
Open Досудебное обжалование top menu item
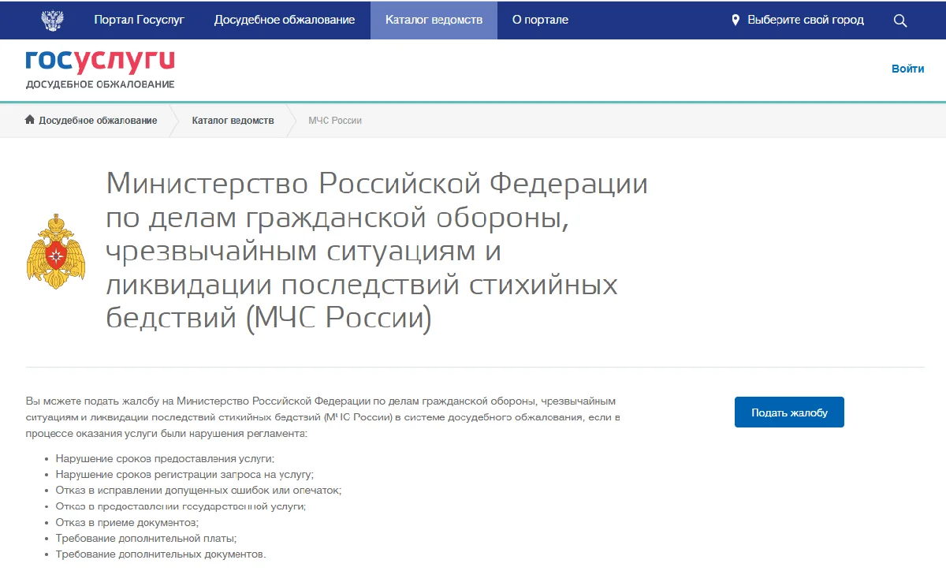[285, 20]
